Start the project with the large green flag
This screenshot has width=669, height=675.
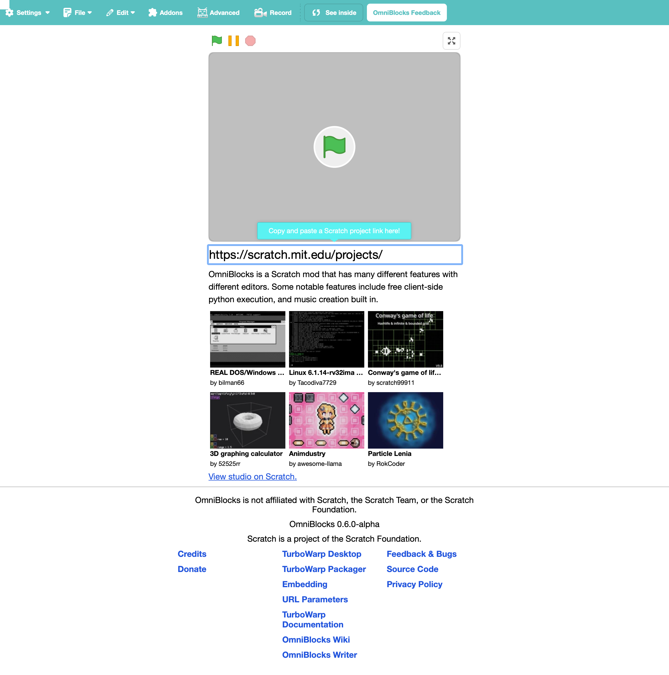click(334, 147)
